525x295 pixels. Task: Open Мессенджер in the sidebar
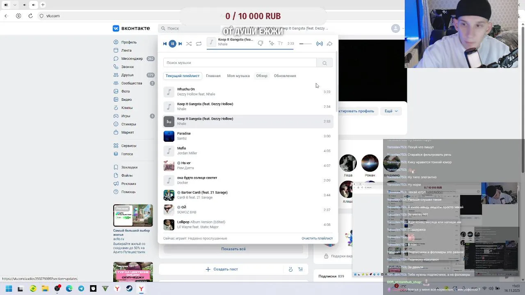tap(133, 59)
